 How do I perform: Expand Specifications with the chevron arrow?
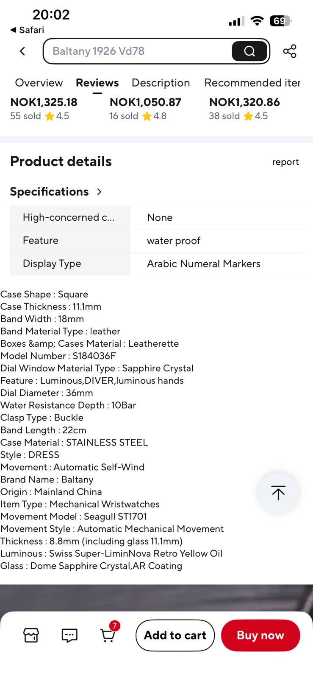[99, 192]
